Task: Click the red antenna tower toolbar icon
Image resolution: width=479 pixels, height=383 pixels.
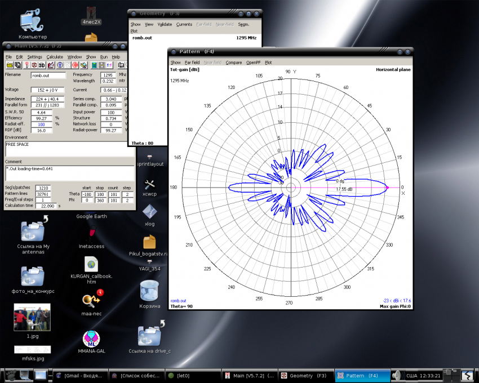Action: coord(26,65)
